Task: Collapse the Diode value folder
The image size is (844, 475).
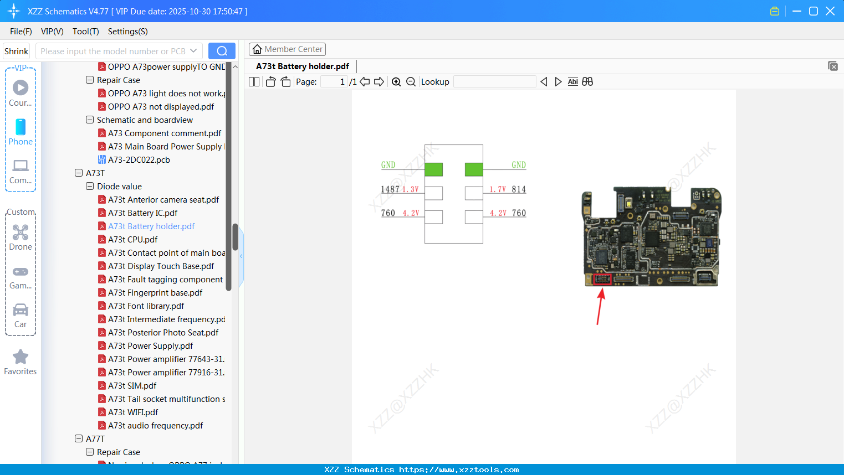Action: click(x=90, y=186)
